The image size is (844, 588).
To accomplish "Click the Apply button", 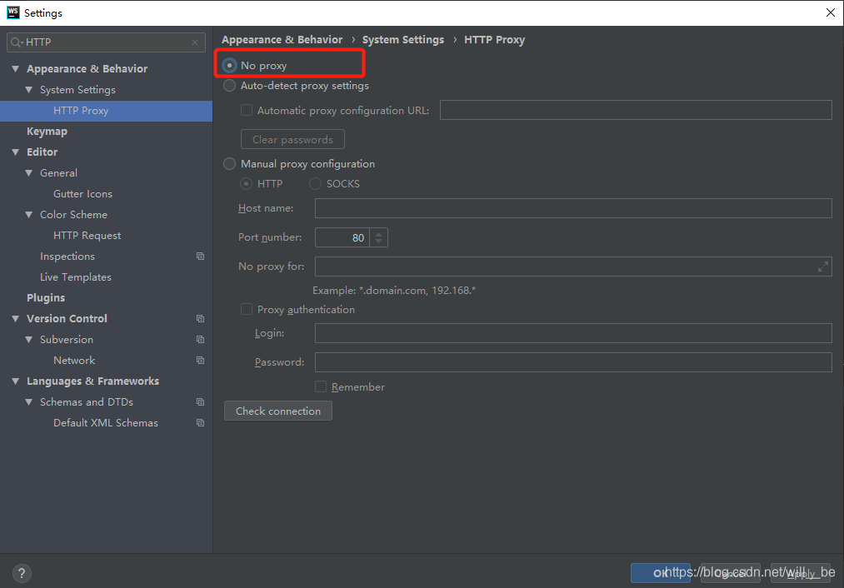I will click(802, 573).
